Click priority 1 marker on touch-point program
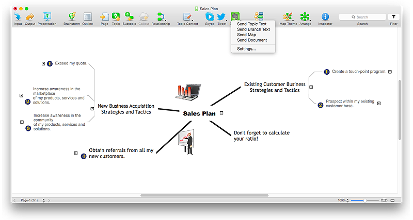413x220 pixels. click(x=327, y=72)
